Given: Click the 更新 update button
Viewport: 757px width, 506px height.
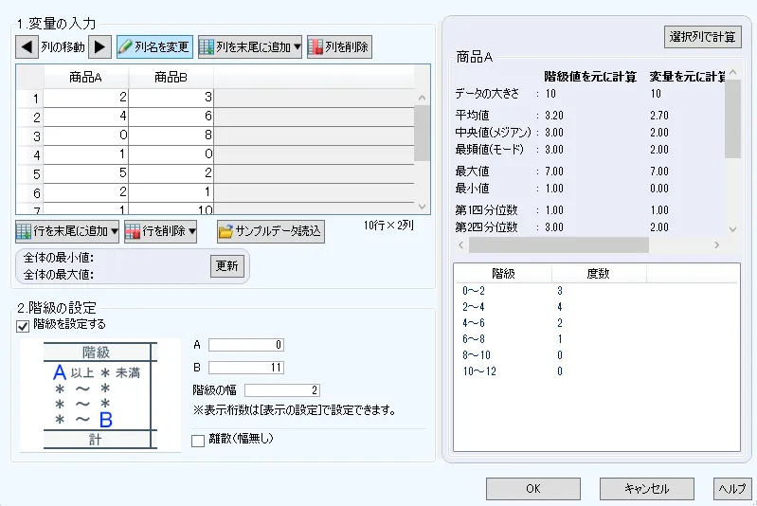Looking at the screenshot, I should [226, 266].
